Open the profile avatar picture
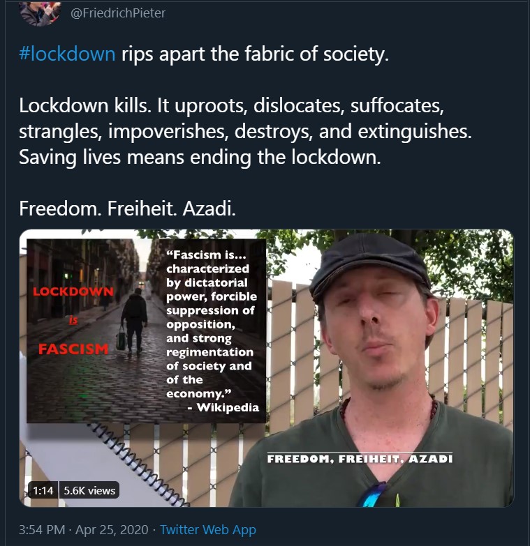530x546 pixels. (x=40, y=13)
